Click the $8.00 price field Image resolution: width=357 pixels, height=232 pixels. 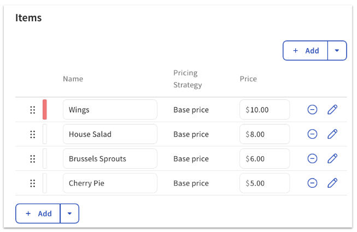[x=265, y=134]
